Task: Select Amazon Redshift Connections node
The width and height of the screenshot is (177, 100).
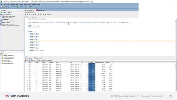Action: (9, 21)
